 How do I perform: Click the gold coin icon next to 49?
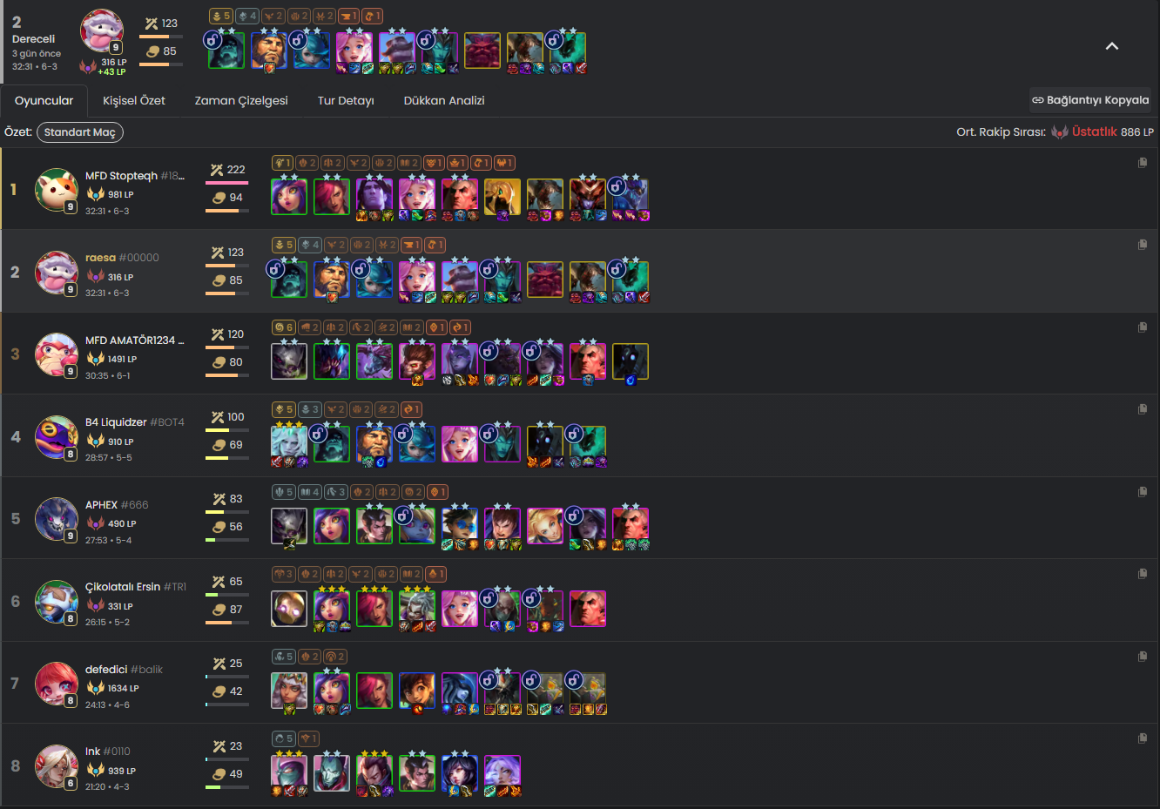(219, 774)
